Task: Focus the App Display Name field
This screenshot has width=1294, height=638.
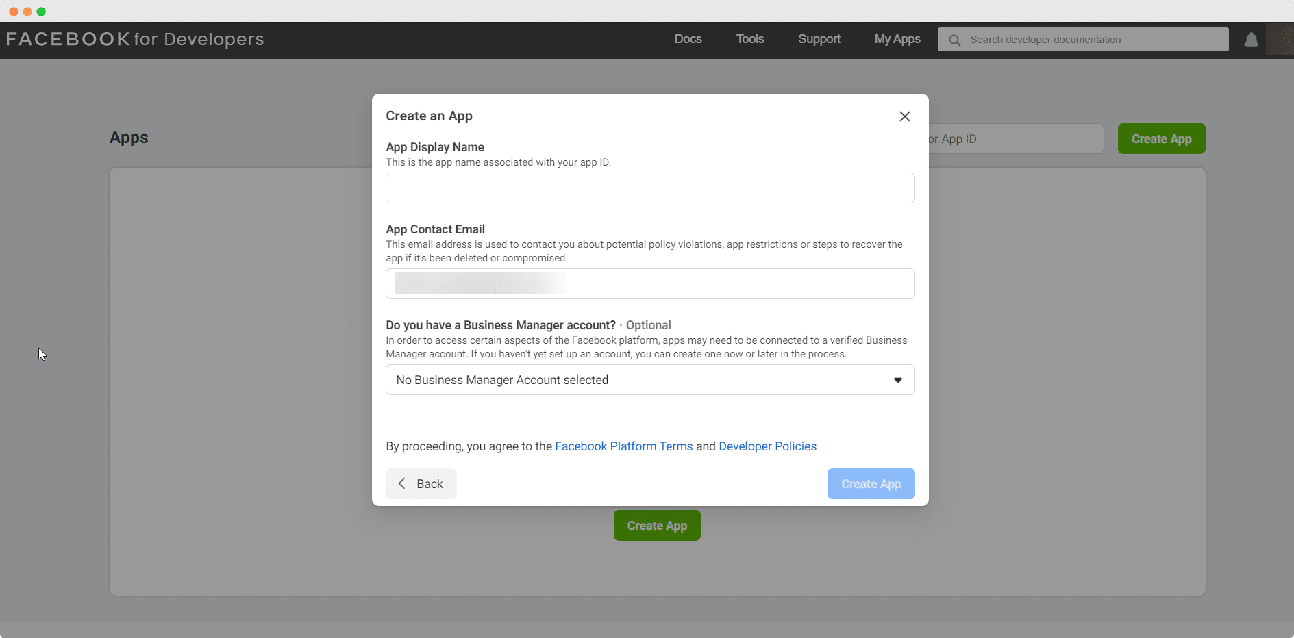Action: [650, 188]
